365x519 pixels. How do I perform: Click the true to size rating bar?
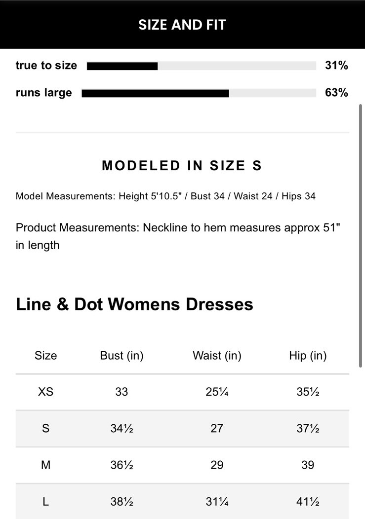click(201, 66)
